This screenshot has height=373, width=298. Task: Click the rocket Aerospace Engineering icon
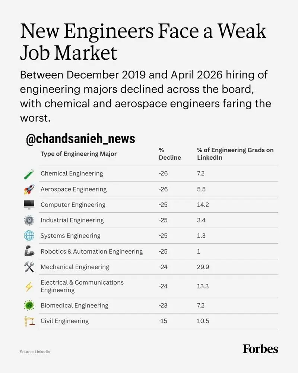[x=29, y=189]
